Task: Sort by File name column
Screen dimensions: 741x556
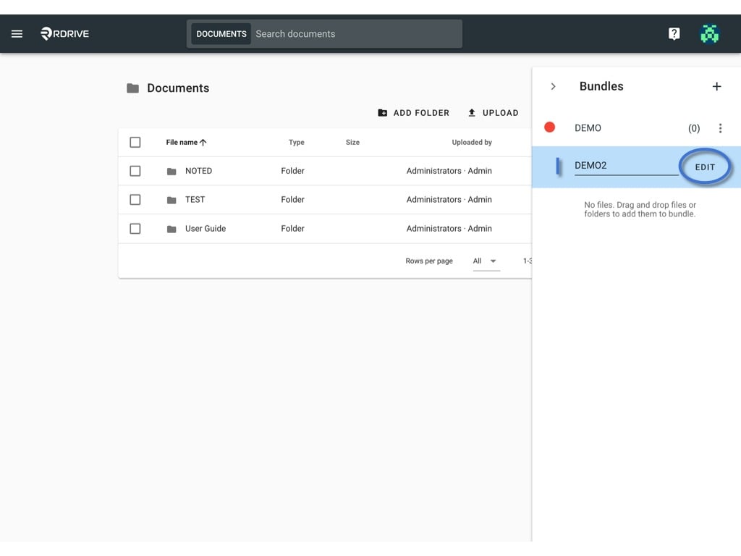Action: pos(186,143)
